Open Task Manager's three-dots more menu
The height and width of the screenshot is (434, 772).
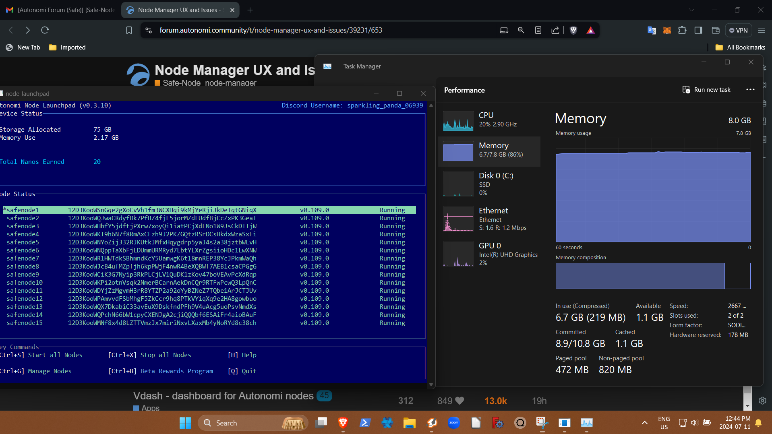coord(750,90)
